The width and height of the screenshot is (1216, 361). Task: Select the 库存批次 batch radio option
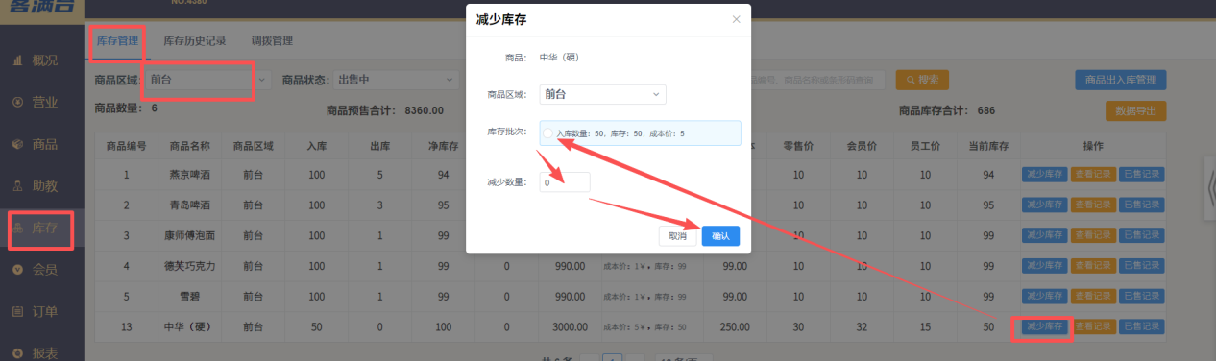click(548, 133)
